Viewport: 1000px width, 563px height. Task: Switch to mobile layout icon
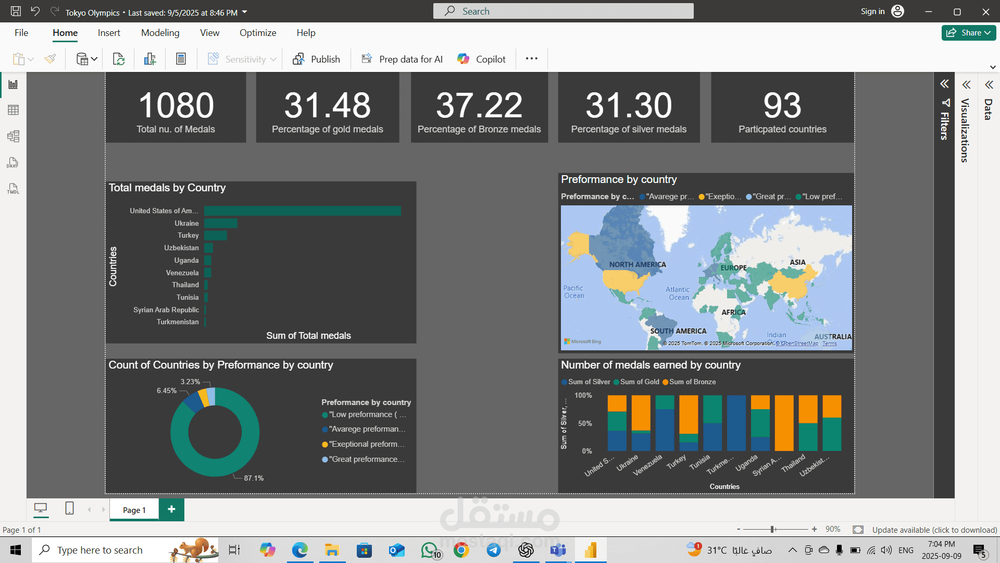tap(69, 508)
